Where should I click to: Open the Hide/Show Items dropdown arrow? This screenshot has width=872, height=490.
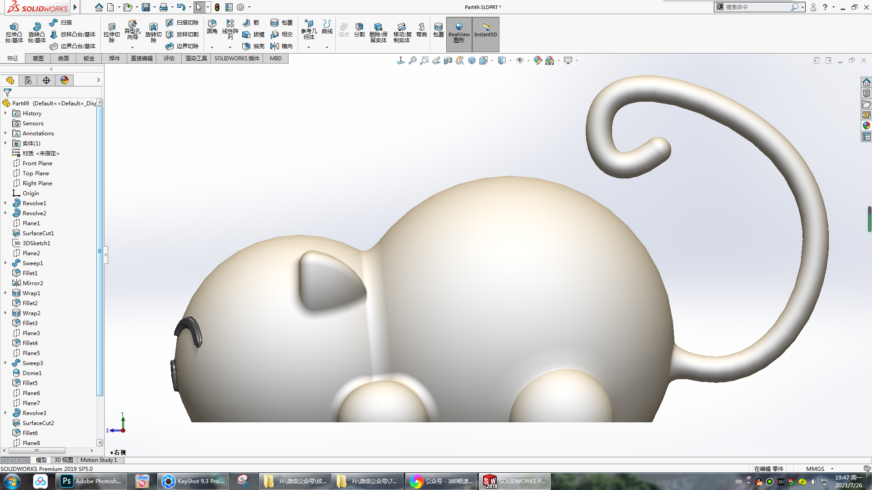528,60
